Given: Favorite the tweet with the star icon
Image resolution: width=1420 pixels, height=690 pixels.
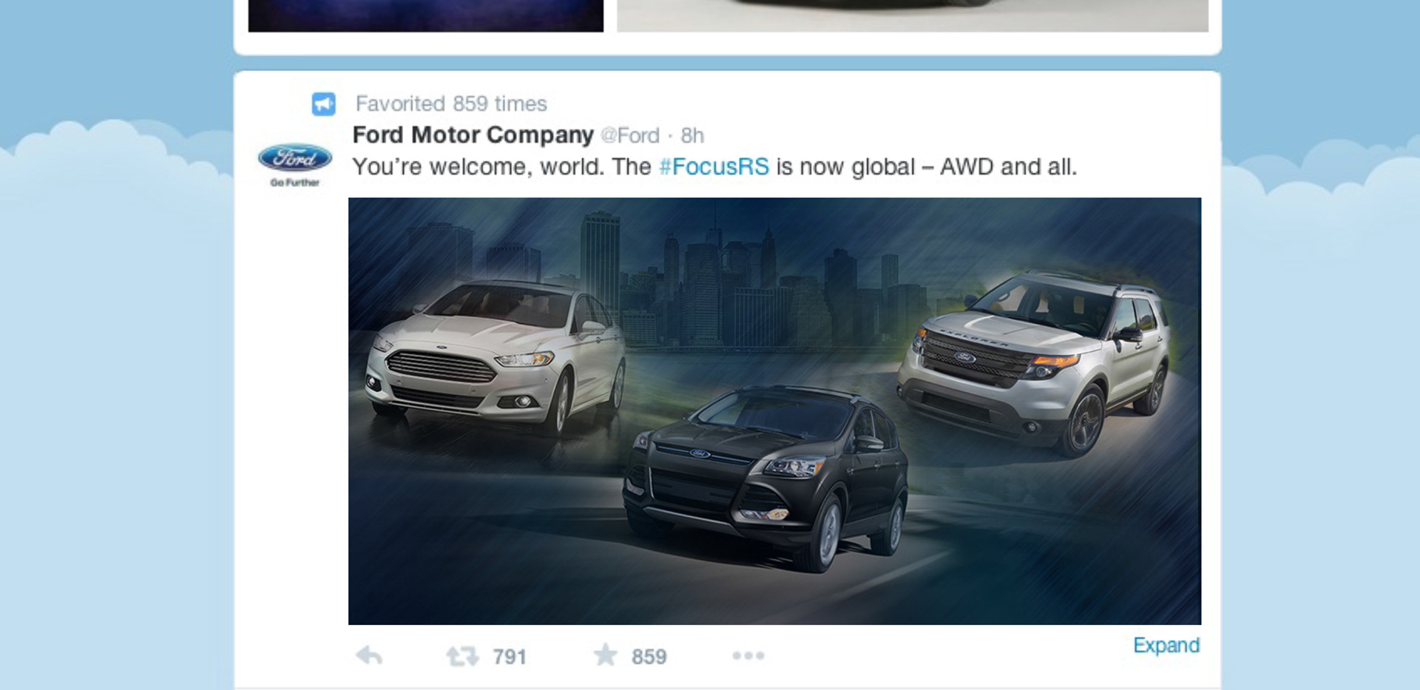Looking at the screenshot, I should (x=605, y=655).
